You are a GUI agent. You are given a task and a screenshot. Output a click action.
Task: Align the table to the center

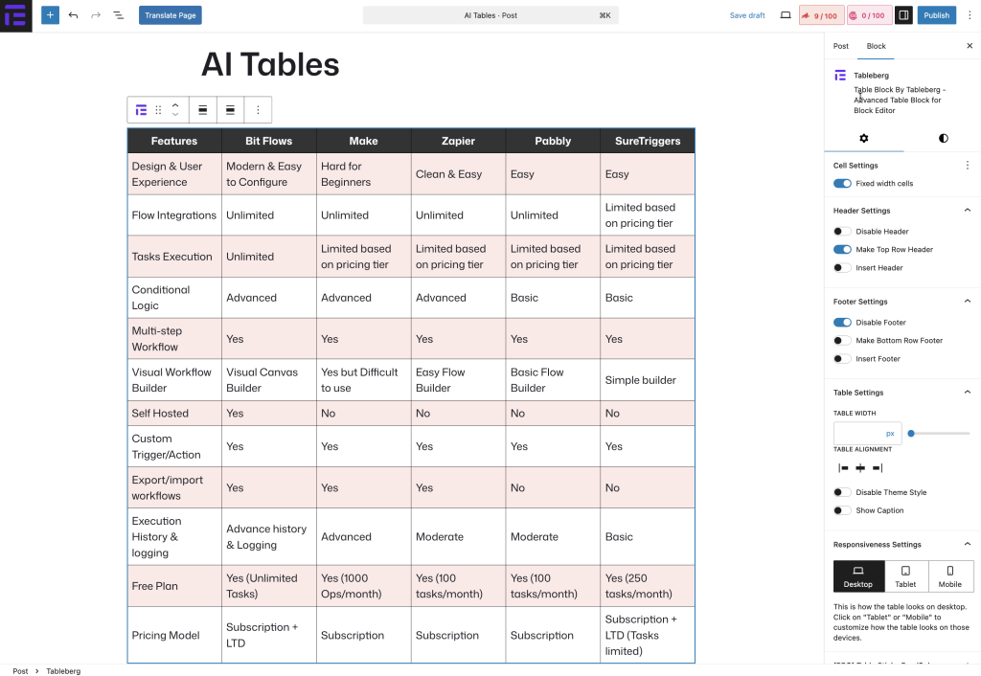[860, 468]
